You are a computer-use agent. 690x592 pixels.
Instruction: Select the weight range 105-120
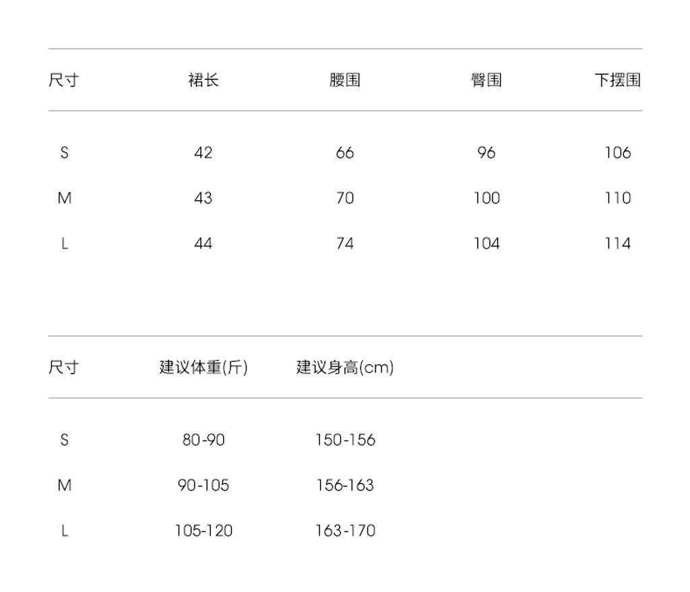point(203,531)
